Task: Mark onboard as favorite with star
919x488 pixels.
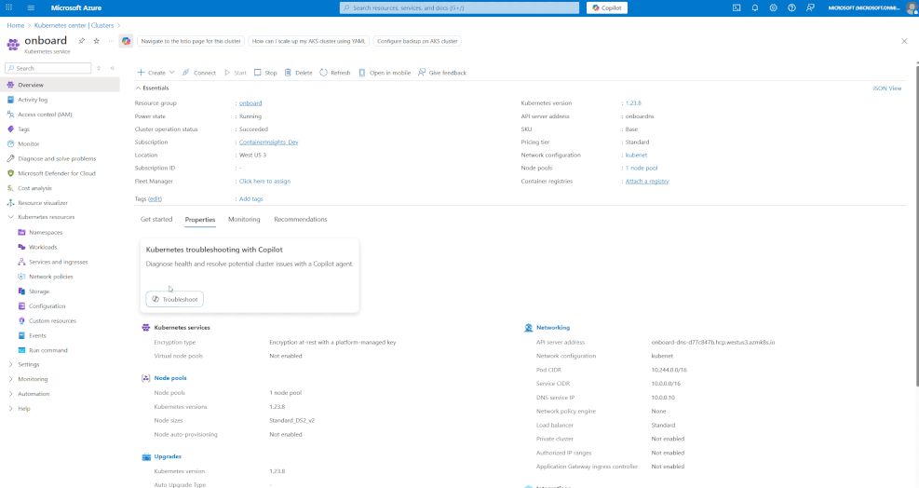Action: pyautogui.click(x=96, y=41)
